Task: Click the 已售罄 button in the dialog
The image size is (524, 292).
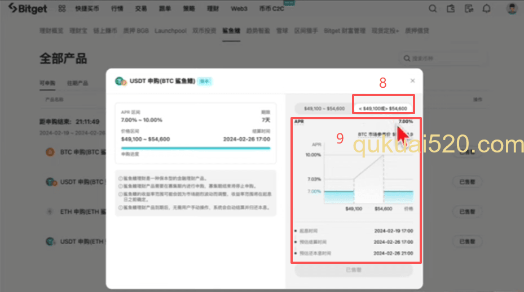Action: coord(354,269)
